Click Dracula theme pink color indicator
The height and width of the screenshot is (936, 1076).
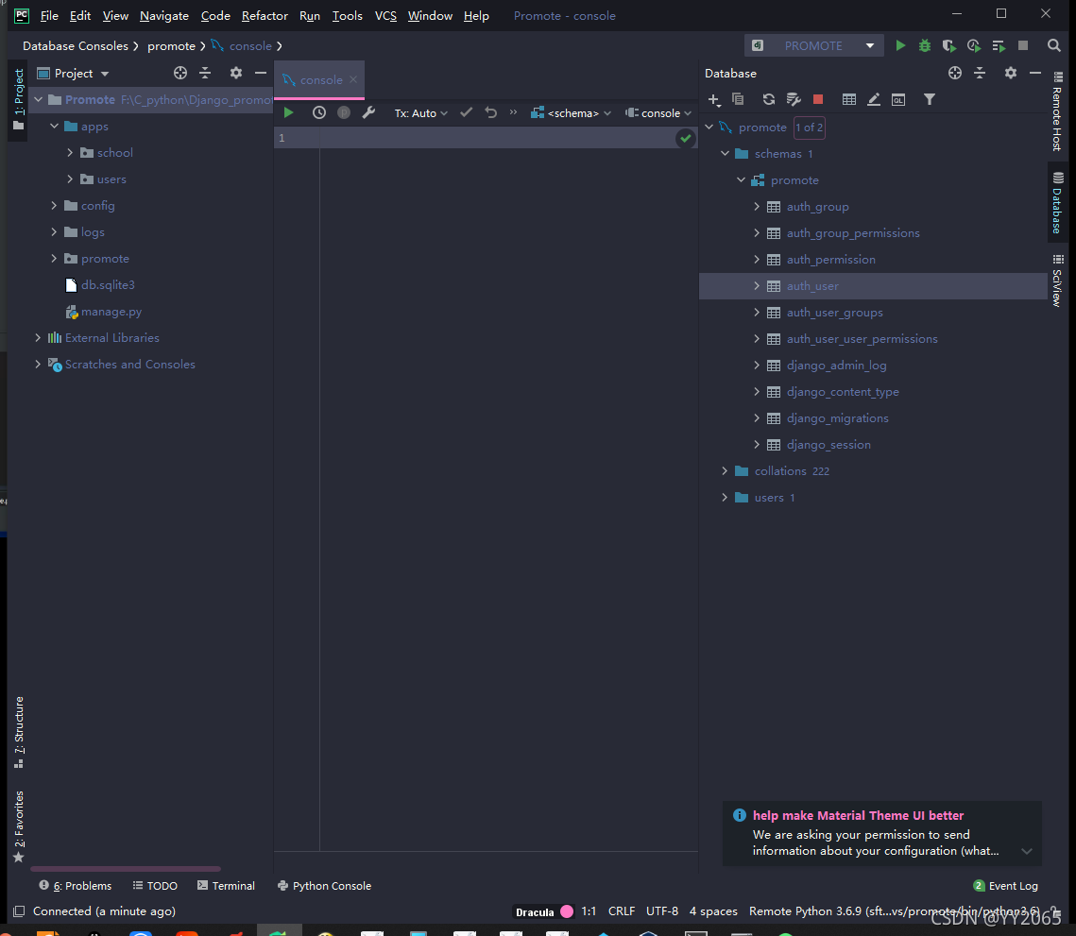coord(567,911)
